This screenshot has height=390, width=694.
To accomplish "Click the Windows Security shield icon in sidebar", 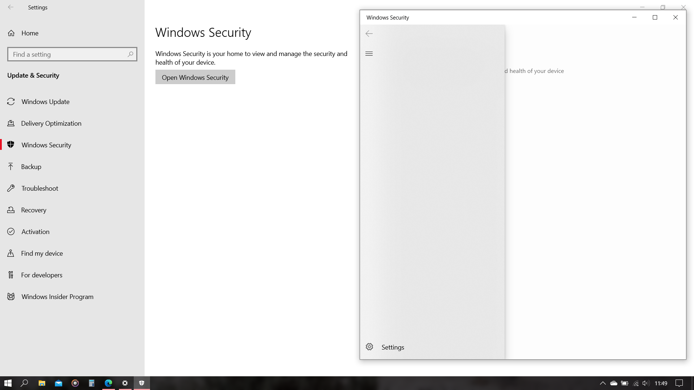I will (x=11, y=145).
